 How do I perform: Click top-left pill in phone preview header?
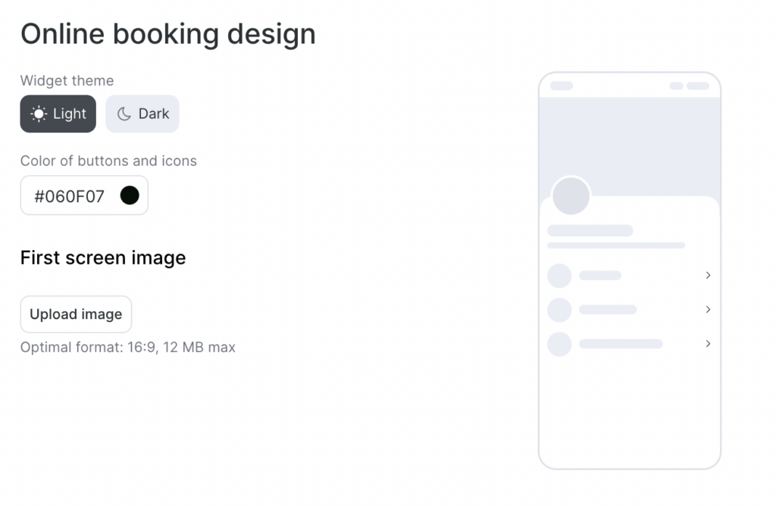click(x=562, y=86)
